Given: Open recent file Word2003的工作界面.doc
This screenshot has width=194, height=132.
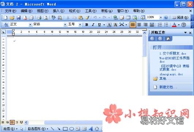Looking at the screenshot, I should tap(175, 60).
